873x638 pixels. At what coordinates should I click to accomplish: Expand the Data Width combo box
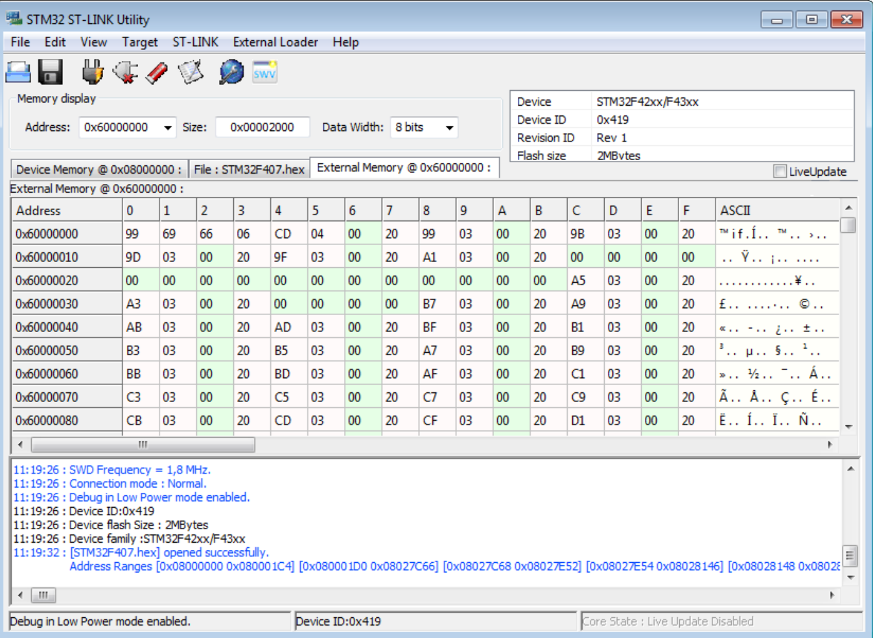tap(449, 128)
